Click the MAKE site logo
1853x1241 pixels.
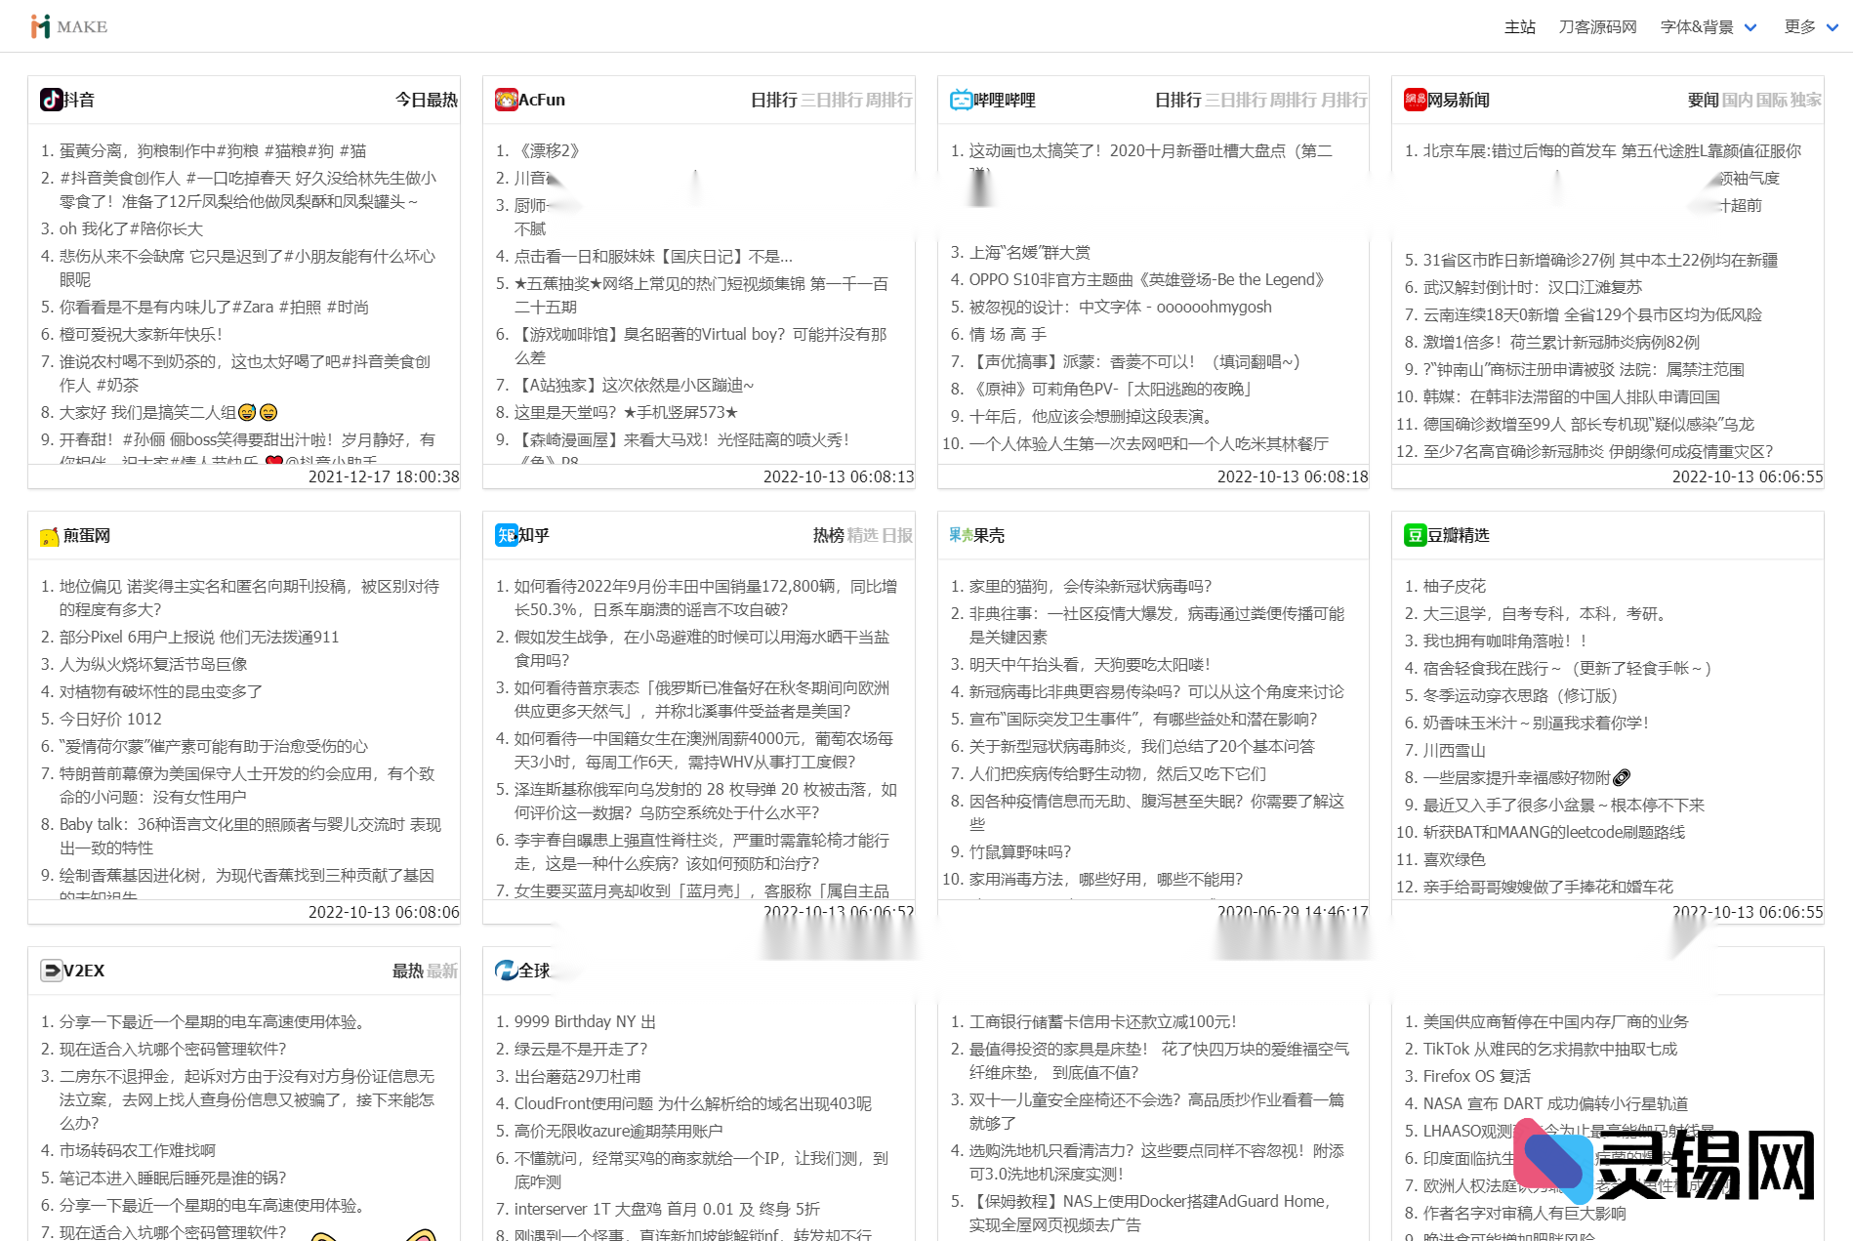(x=66, y=25)
